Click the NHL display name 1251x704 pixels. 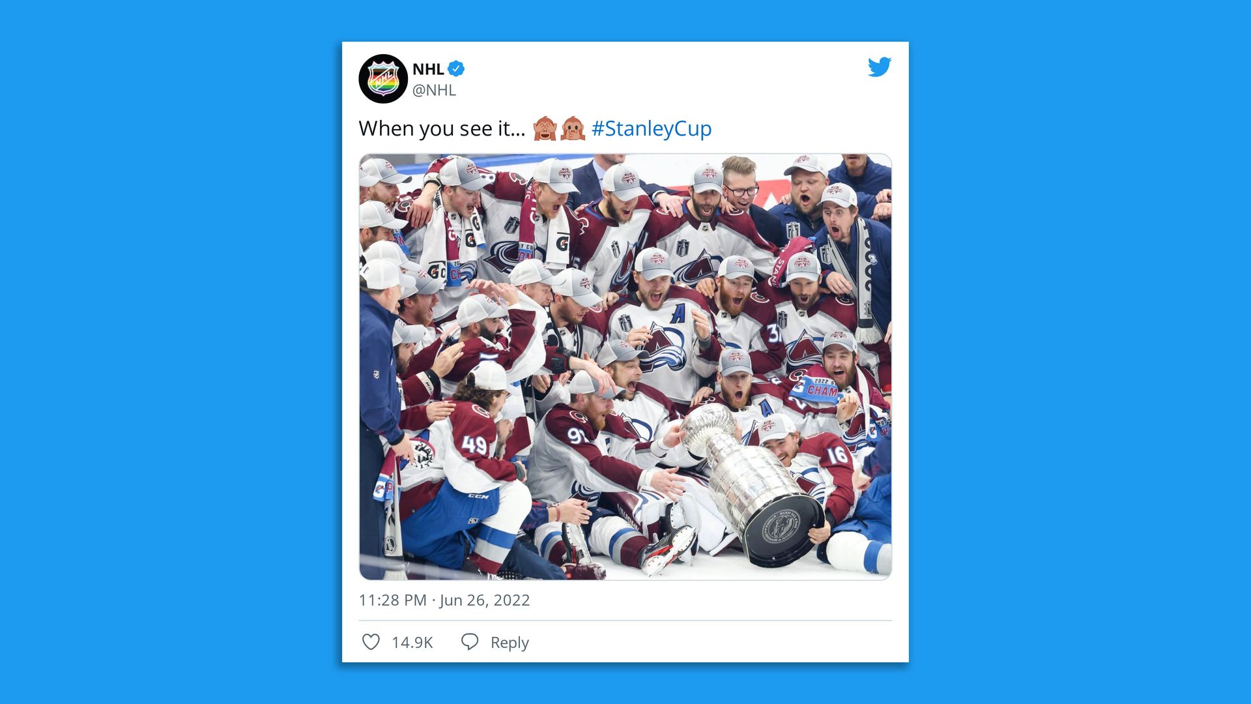[428, 69]
